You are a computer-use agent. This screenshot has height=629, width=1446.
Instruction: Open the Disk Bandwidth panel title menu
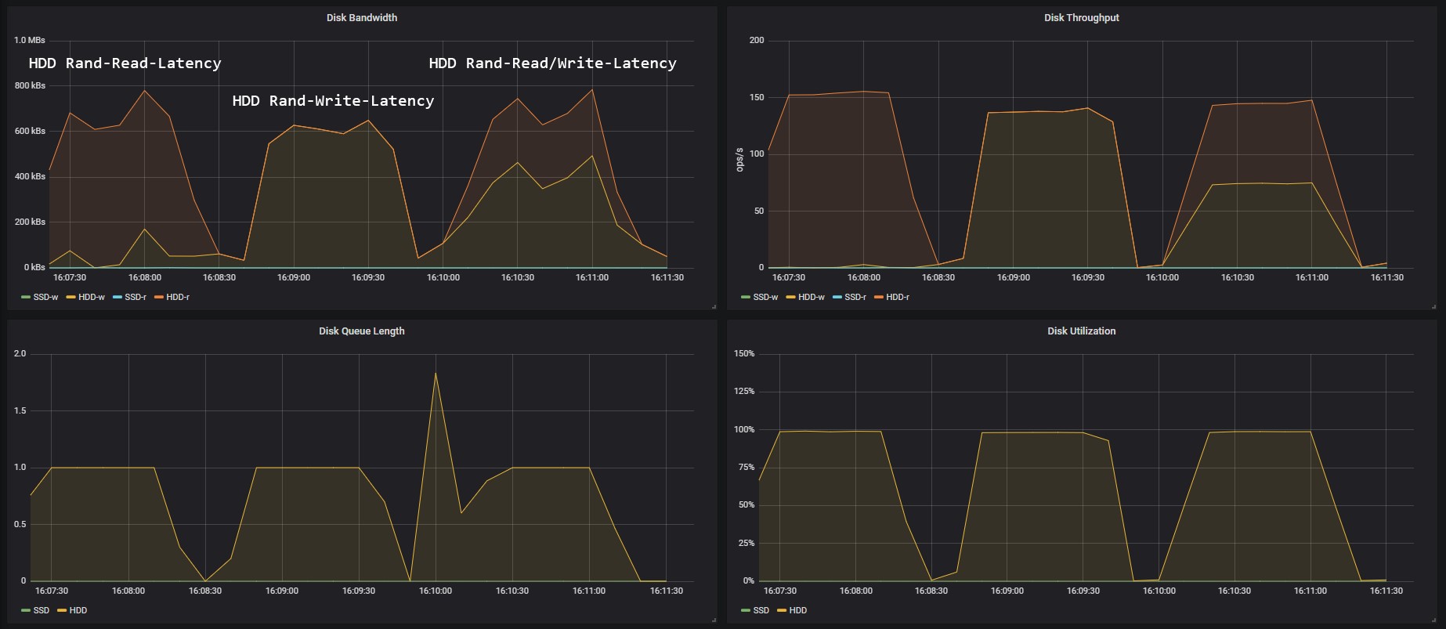361,18
